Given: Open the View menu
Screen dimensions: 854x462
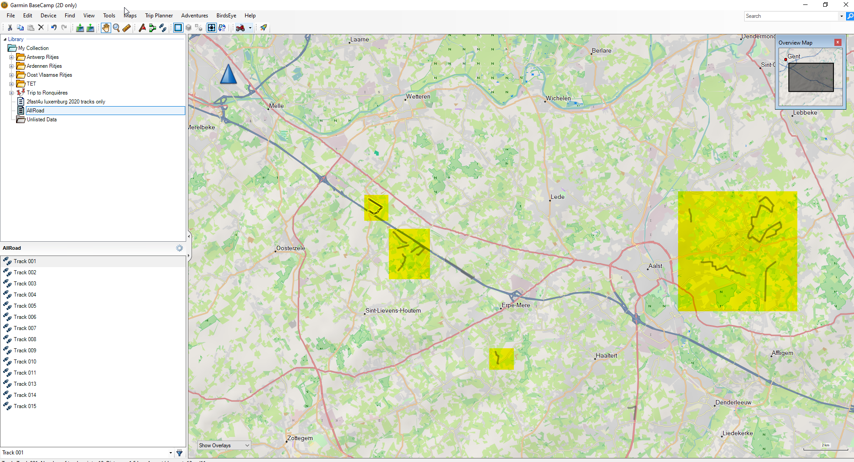Looking at the screenshot, I should (x=89, y=16).
